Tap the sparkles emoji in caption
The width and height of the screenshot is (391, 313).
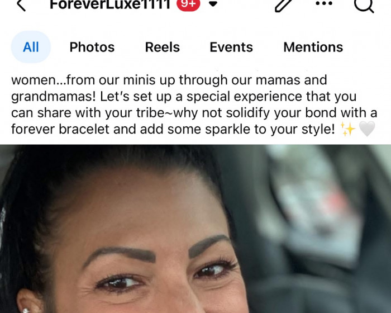click(348, 129)
